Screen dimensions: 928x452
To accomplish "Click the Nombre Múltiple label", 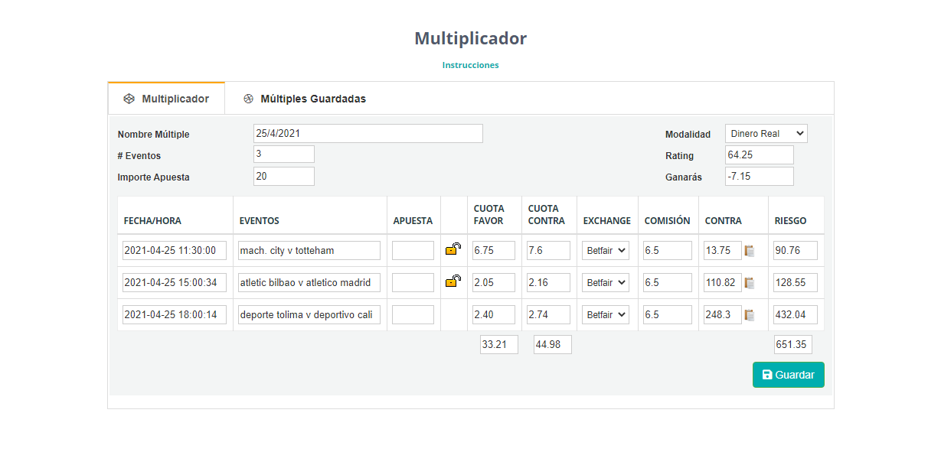I will [153, 135].
